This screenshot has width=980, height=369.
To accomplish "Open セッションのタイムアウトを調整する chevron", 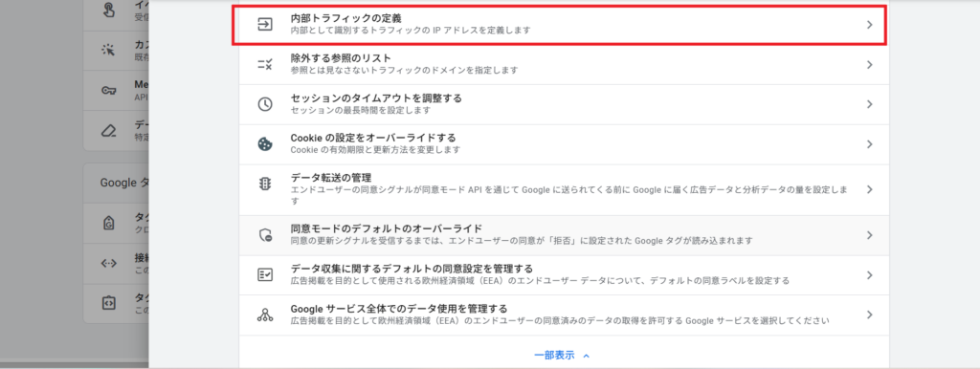I will click(x=869, y=104).
